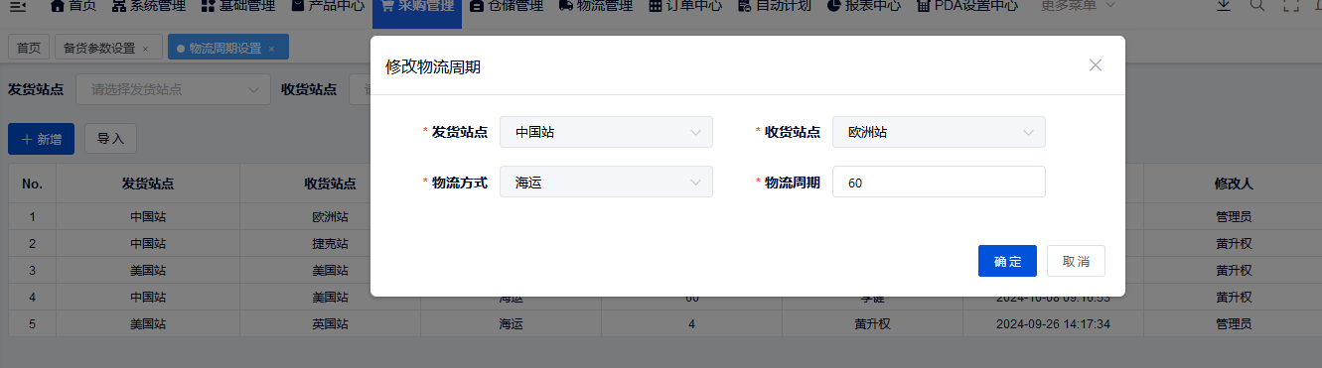Screen dimensions: 1322x368
Task: Select table row 2 cell 捷克站
Action: [331, 243]
